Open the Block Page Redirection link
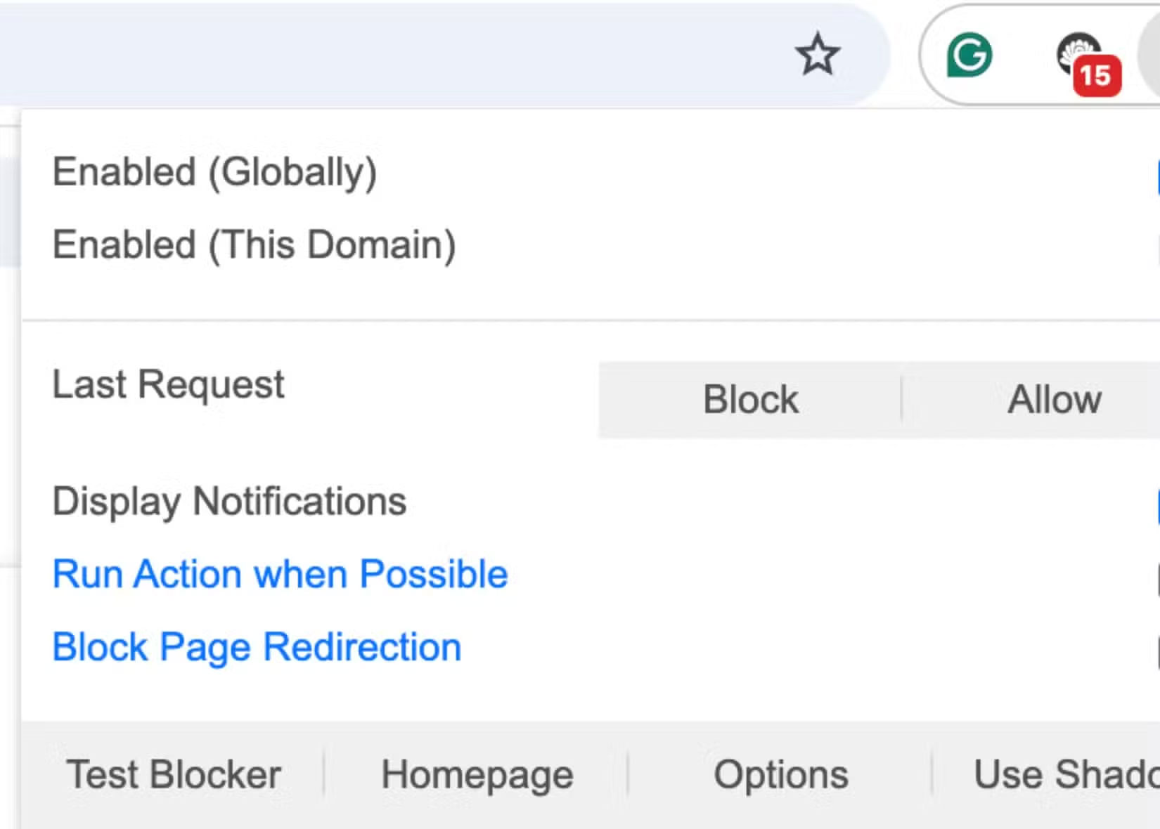 click(256, 647)
